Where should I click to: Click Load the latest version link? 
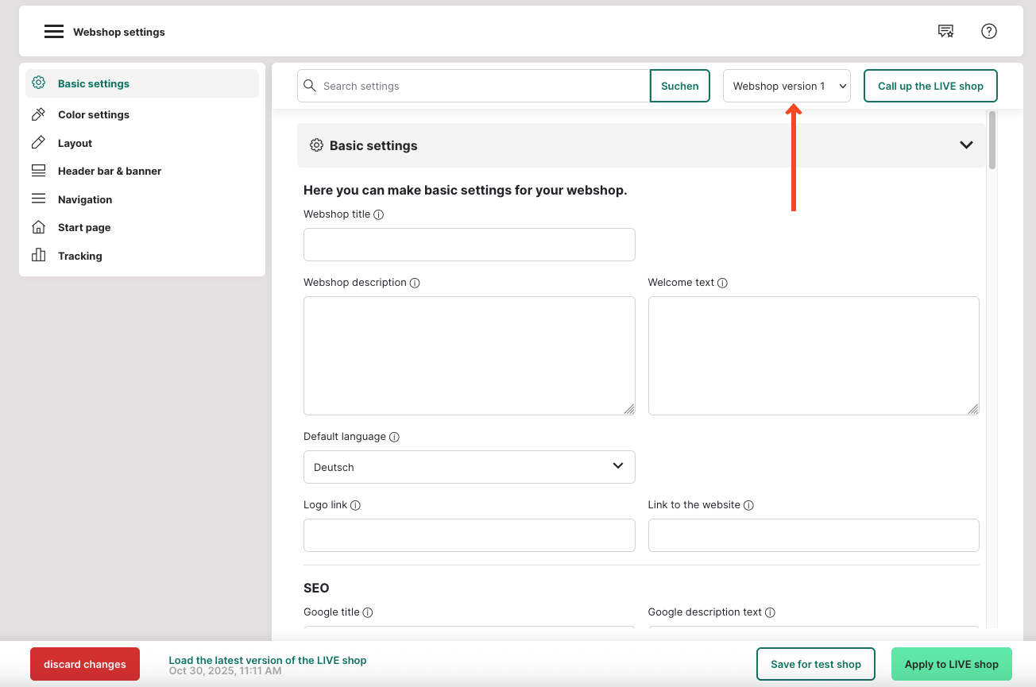(x=267, y=660)
